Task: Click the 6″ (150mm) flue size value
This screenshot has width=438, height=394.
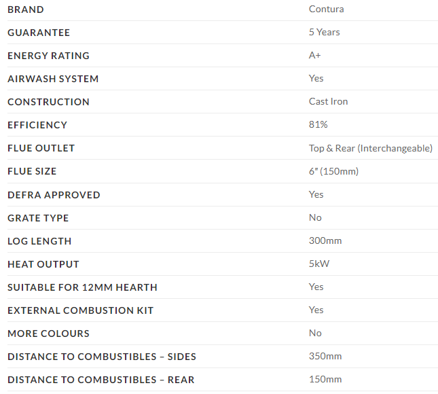Action: click(333, 171)
